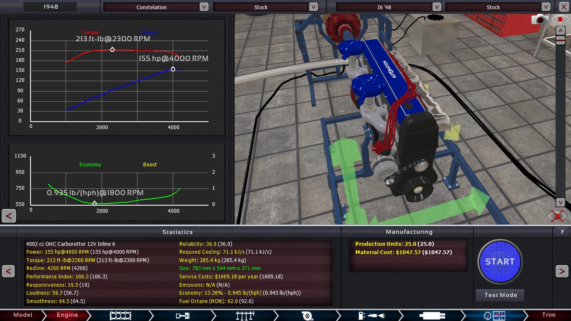Switch to the Trim tab
The width and height of the screenshot is (571, 321).
pos(548,315)
